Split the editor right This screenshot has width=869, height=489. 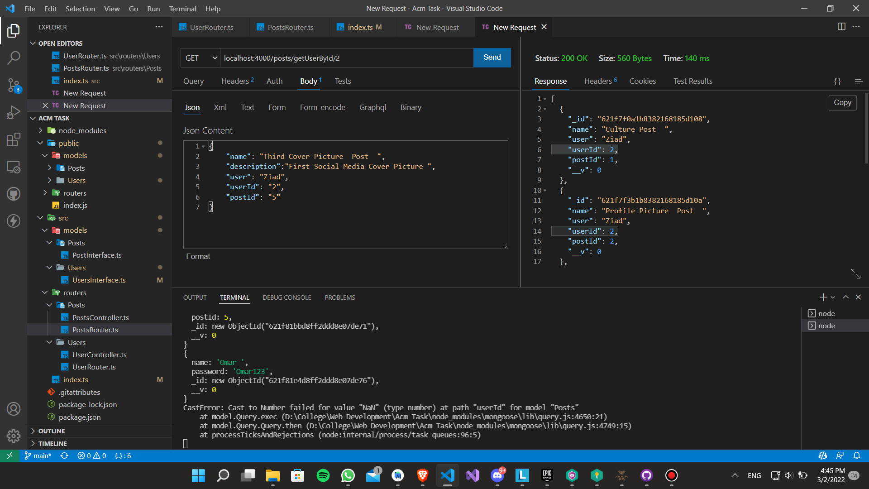coord(841,27)
